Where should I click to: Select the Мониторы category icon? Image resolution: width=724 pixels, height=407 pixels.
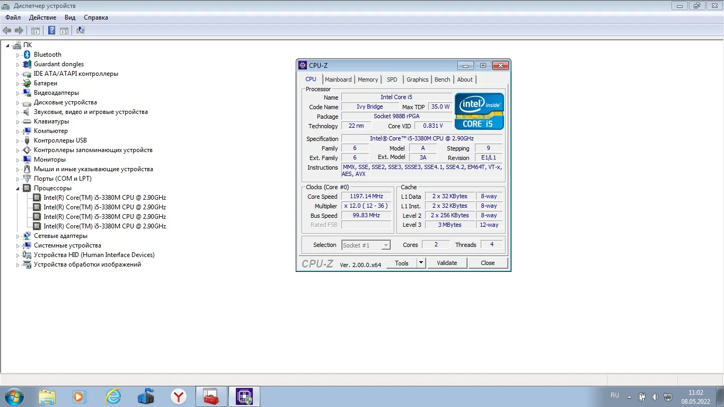[27, 160]
